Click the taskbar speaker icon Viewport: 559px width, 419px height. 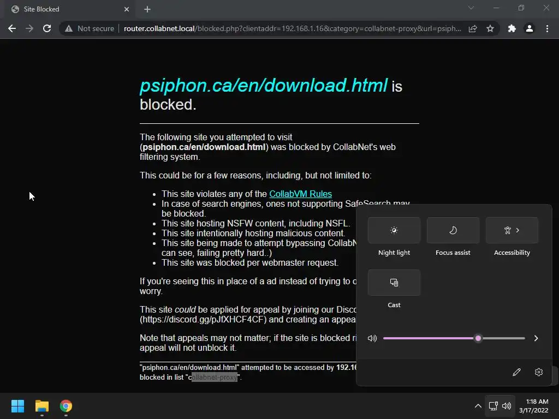tap(507, 406)
